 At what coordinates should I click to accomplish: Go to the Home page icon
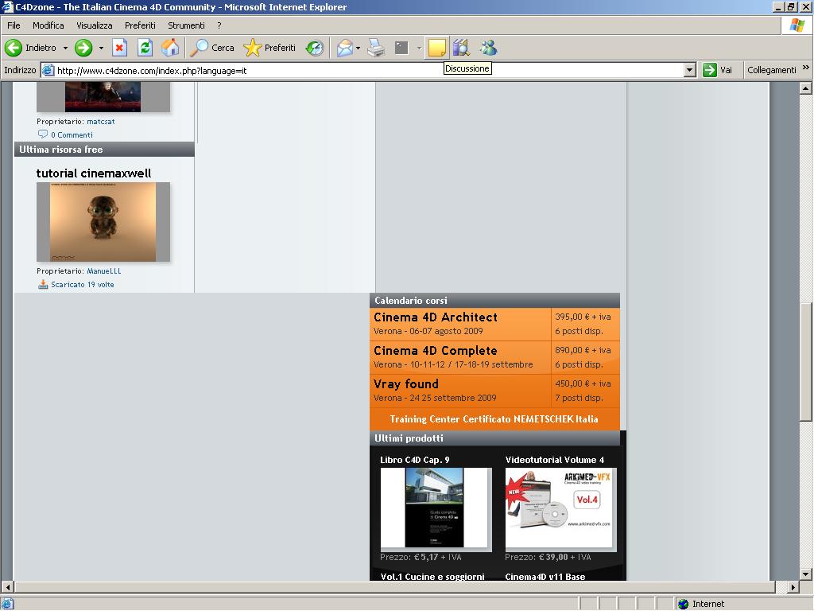170,48
